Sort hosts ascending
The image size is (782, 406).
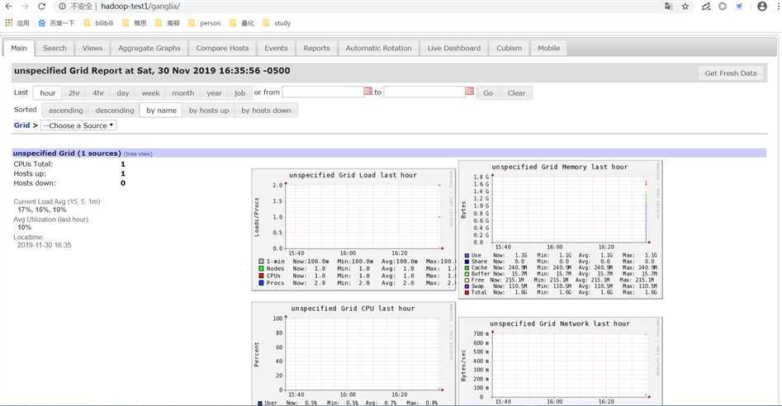point(66,110)
